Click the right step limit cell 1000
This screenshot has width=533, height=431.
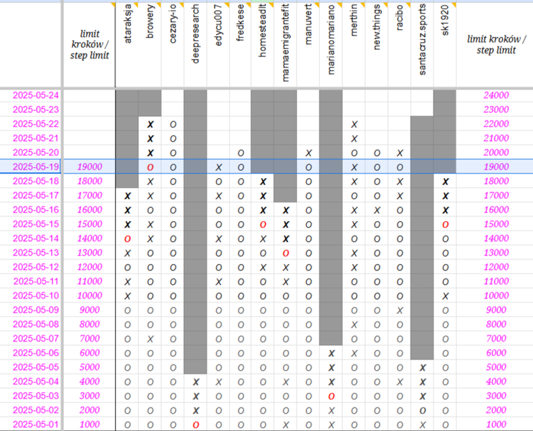(496, 424)
